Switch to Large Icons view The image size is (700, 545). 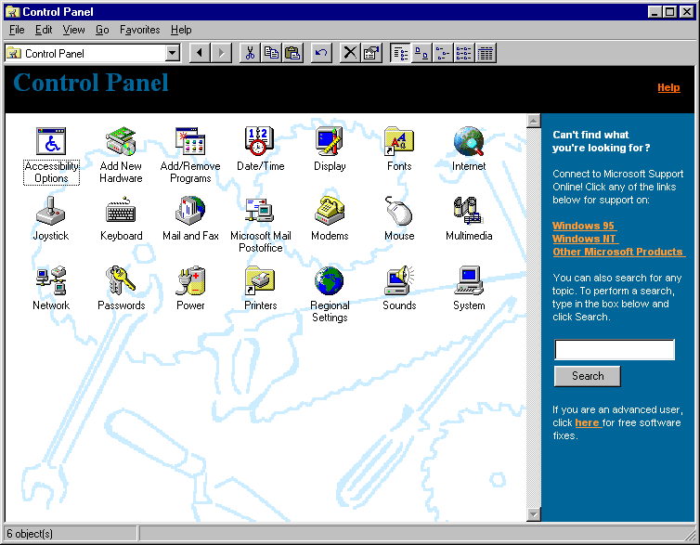click(x=421, y=53)
